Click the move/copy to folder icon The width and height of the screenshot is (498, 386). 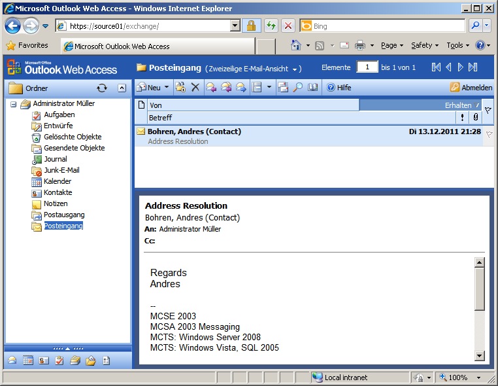pos(181,88)
